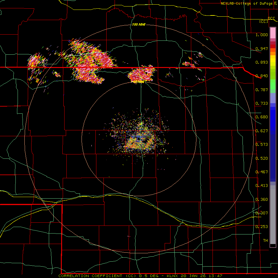Select the 0.947 scale value
Viewport: 278px width, 278px height.
point(262,48)
